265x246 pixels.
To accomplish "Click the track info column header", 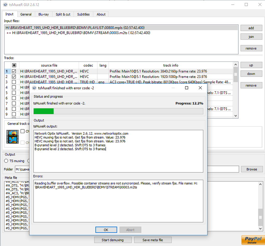I will point(171,65).
